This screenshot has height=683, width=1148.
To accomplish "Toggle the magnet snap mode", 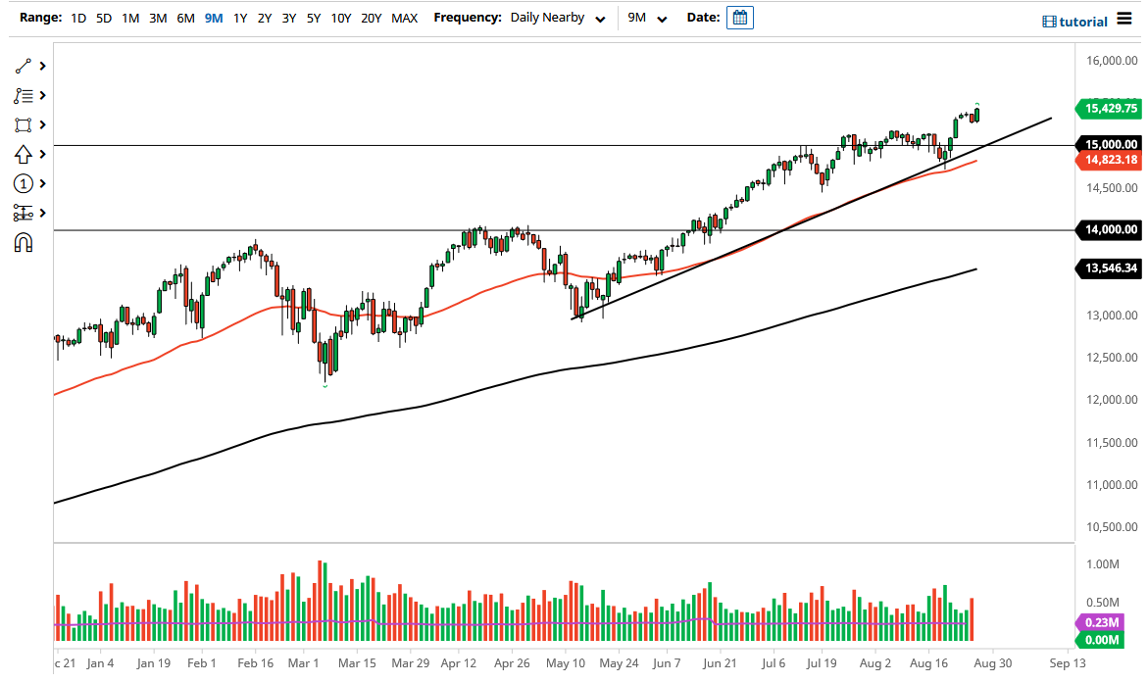I will coord(24,243).
